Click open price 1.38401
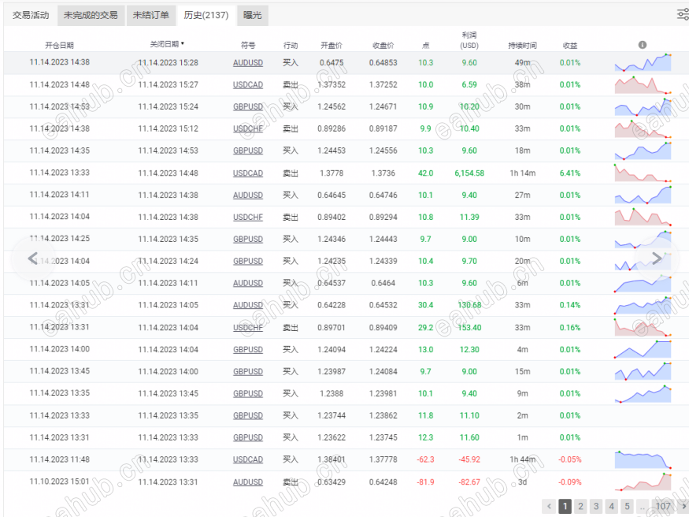The height and width of the screenshot is (517, 689). [x=332, y=459]
